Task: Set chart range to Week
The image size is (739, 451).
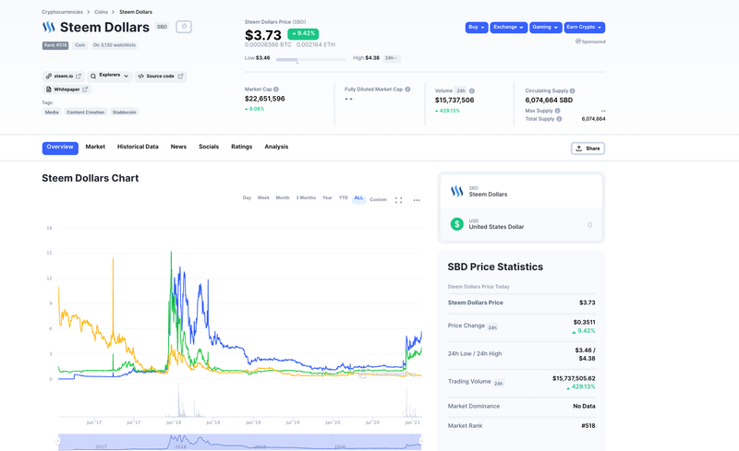Action: 263,198
